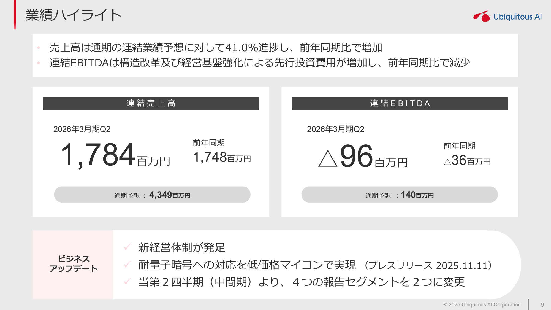Click the 業績ハイライト slide title
Viewport: 551px width, 310px height.
pyautogui.click(x=74, y=15)
